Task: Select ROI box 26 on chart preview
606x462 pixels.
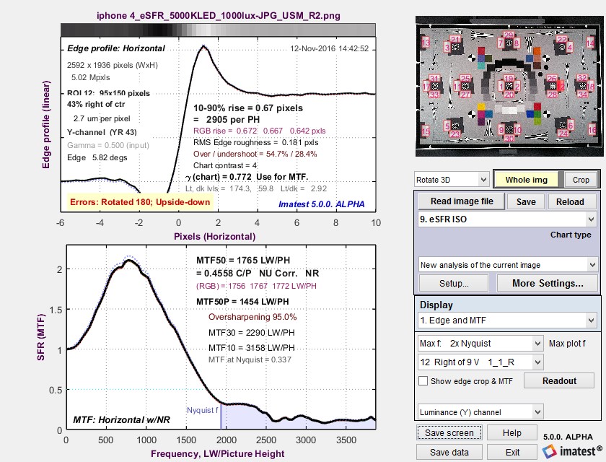Action: (x=552, y=79)
